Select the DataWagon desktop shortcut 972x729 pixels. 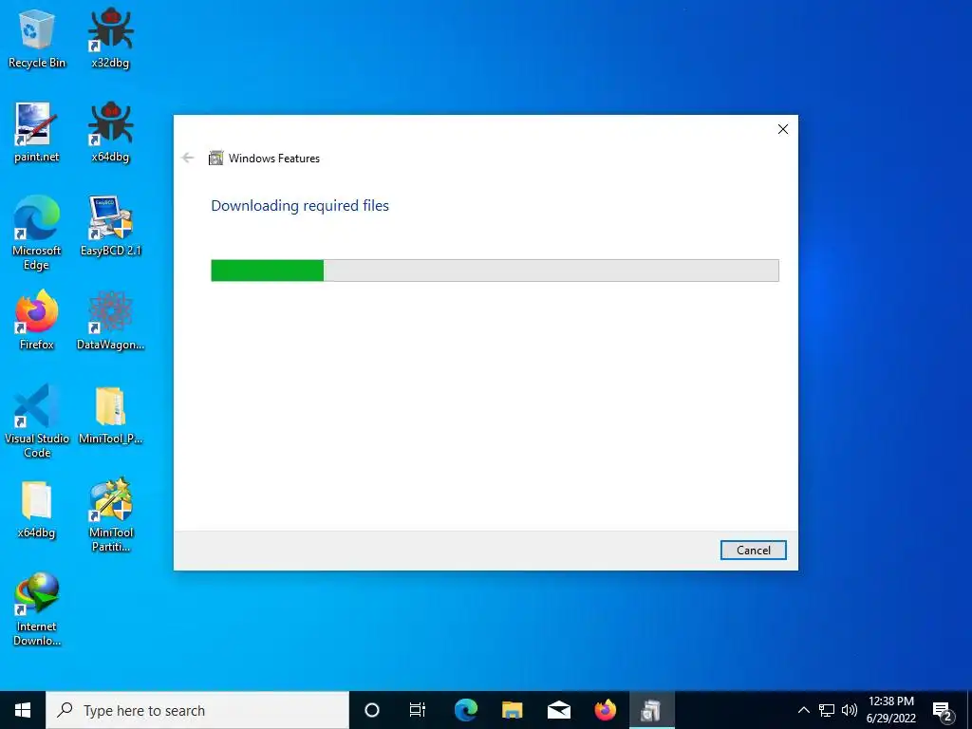(x=110, y=321)
